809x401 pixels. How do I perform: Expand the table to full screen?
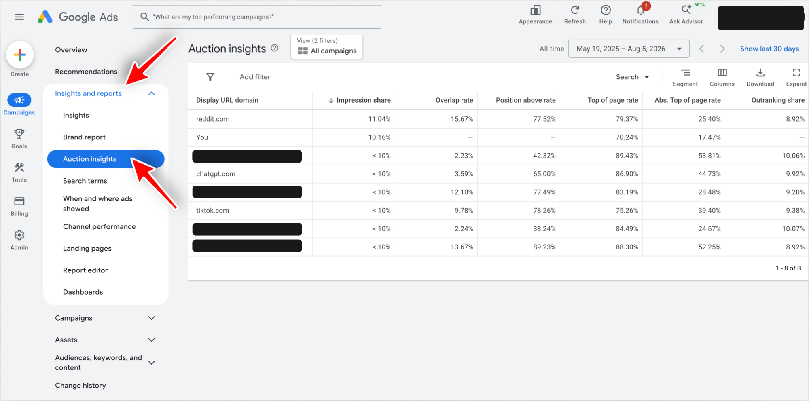point(796,77)
